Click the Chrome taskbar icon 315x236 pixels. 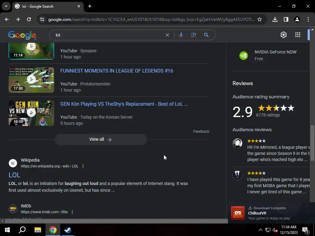pyautogui.click(x=53, y=230)
